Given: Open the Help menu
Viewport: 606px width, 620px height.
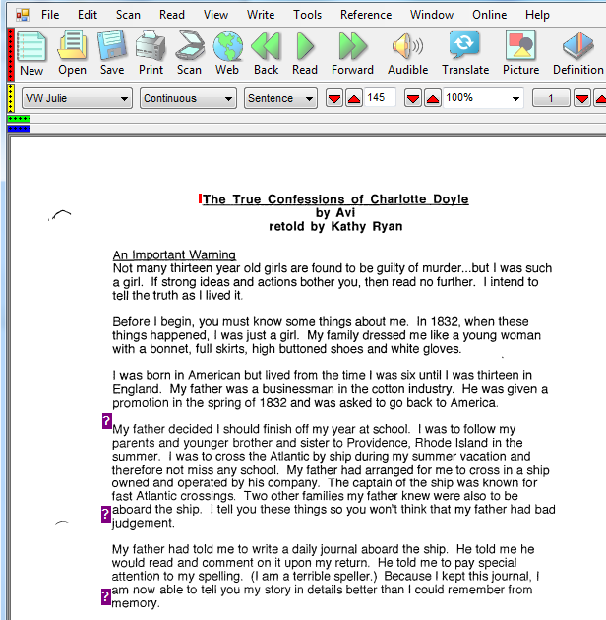Looking at the screenshot, I should pyautogui.click(x=537, y=15).
